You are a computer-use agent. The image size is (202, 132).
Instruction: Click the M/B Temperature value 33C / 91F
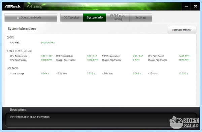click(92, 56)
